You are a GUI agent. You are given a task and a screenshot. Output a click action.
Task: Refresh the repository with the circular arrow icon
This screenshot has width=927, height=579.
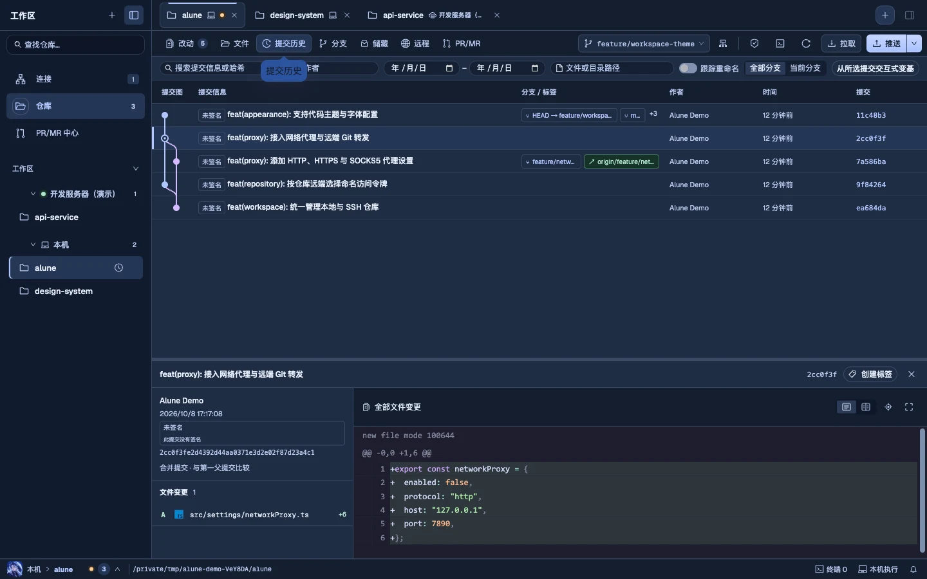click(x=806, y=44)
